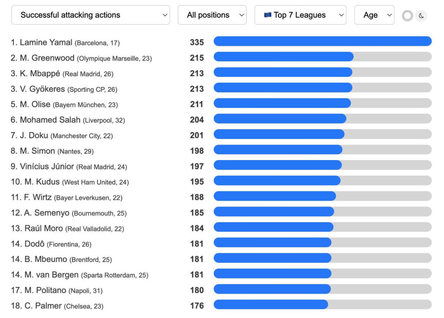Click the chevron arrow on the Age selector
Image resolution: width=444 pixels, height=318 pixels.
tap(389, 15)
